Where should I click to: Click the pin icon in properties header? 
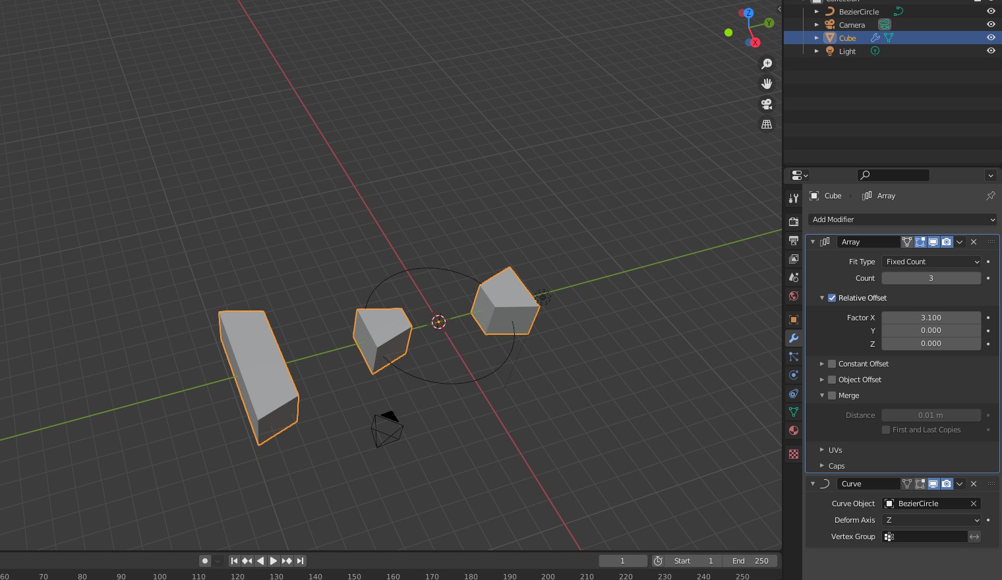[990, 196]
